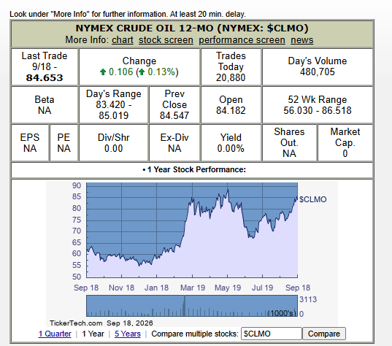Click the PE NA cell

(64, 143)
